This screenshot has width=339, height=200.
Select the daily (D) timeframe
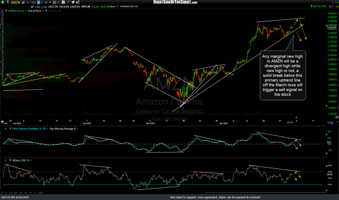click(x=42, y=2)
